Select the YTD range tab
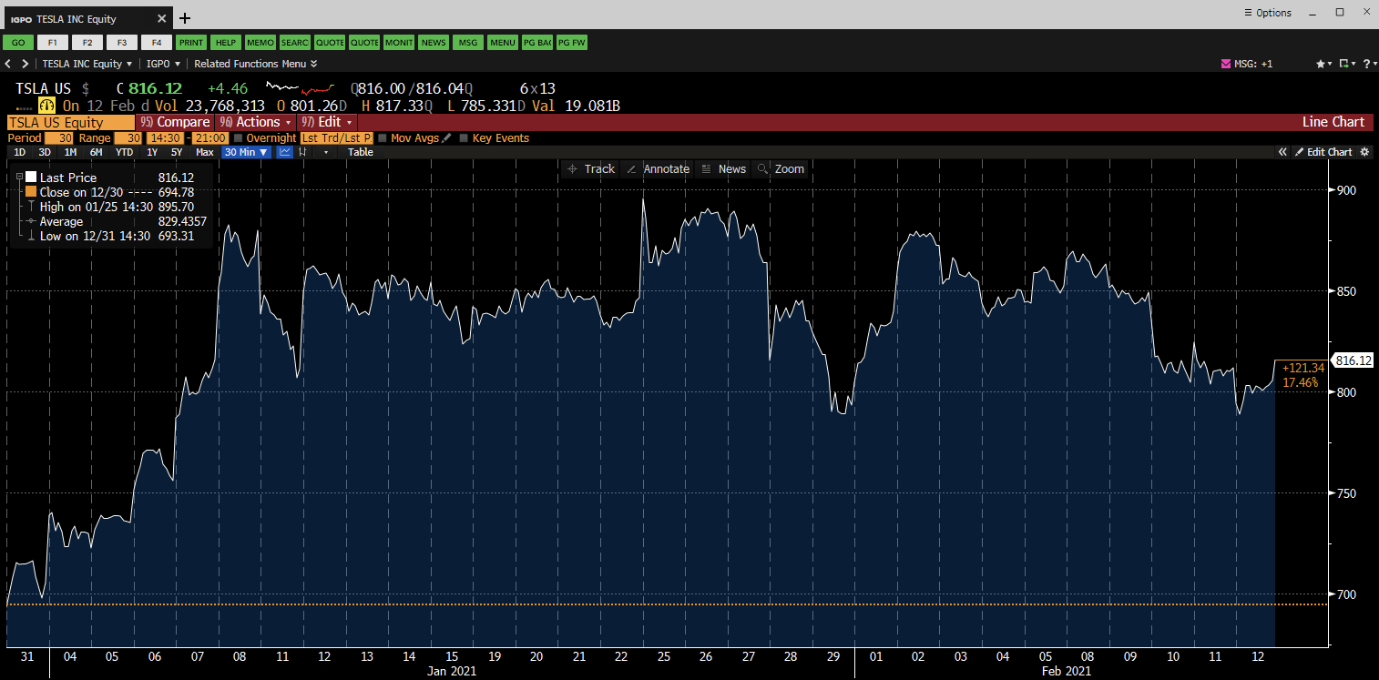The height and width of the screenshot is (680, 1379). click(x=124, y=152)
